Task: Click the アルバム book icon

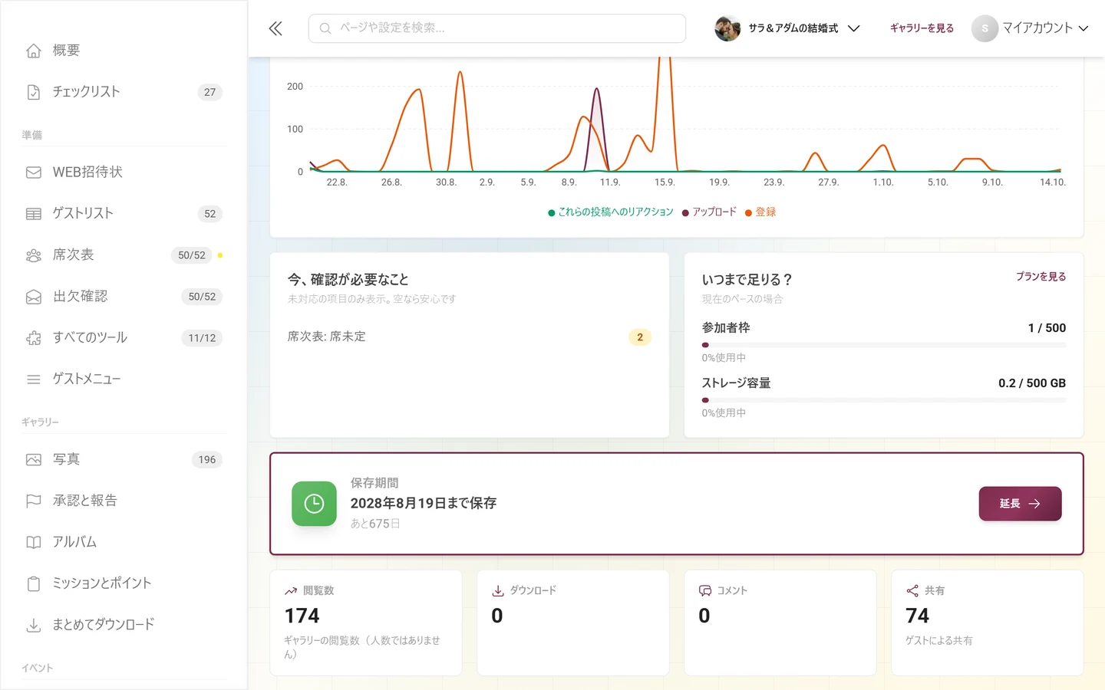Action: coord(34,543)
